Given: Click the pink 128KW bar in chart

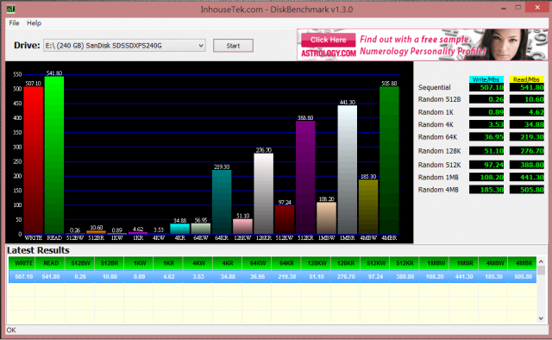Looking at the screenshot, I should click(x=242, y=227).
